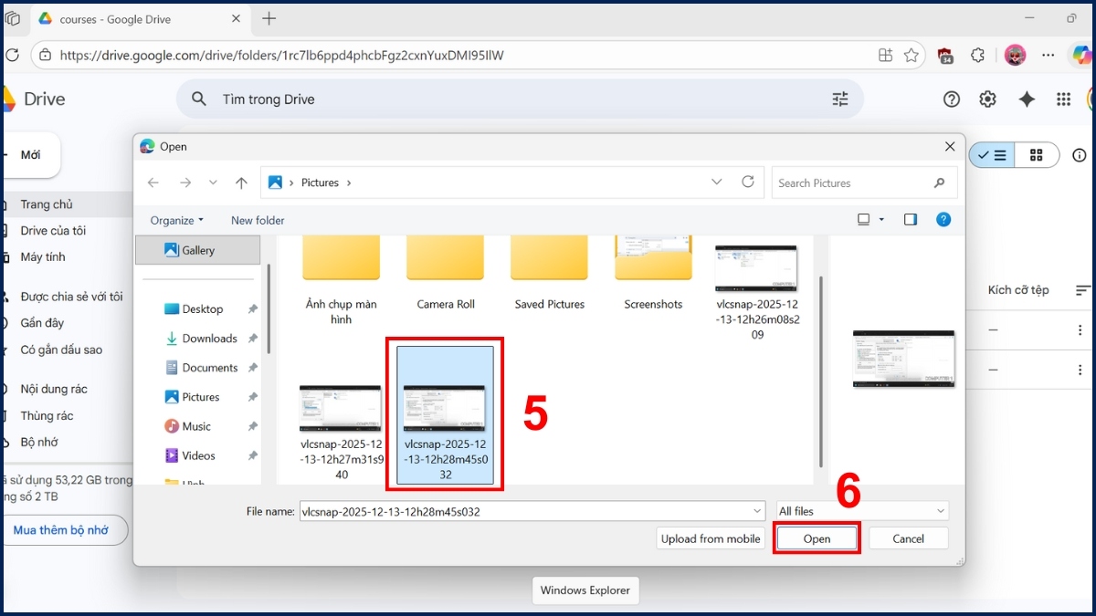Click the Drive search box
1096x616 pixels.
pyautogui.click(x=520, y=99)
